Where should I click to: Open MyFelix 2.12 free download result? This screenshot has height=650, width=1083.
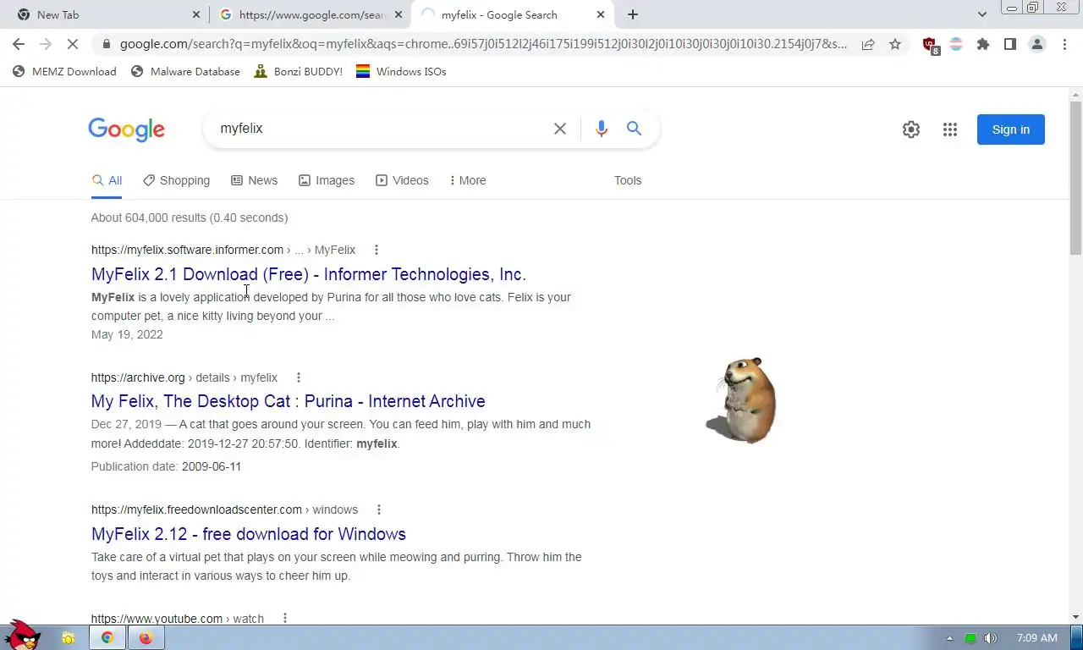(249, 534)
